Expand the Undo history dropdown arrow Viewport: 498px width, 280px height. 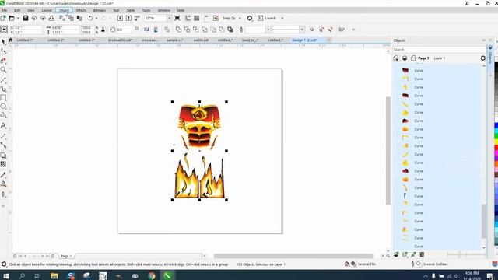[96, 18]
